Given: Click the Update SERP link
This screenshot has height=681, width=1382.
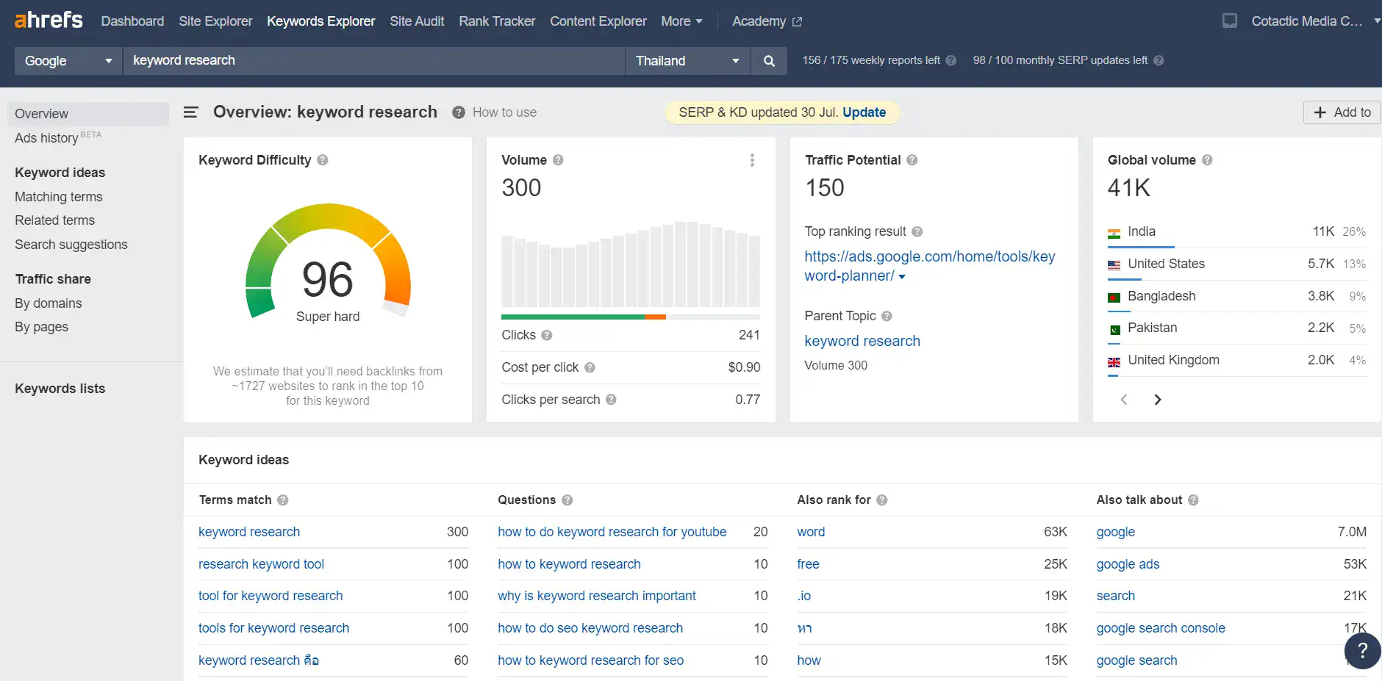Looking at the screenshot, I should point(864,112).
